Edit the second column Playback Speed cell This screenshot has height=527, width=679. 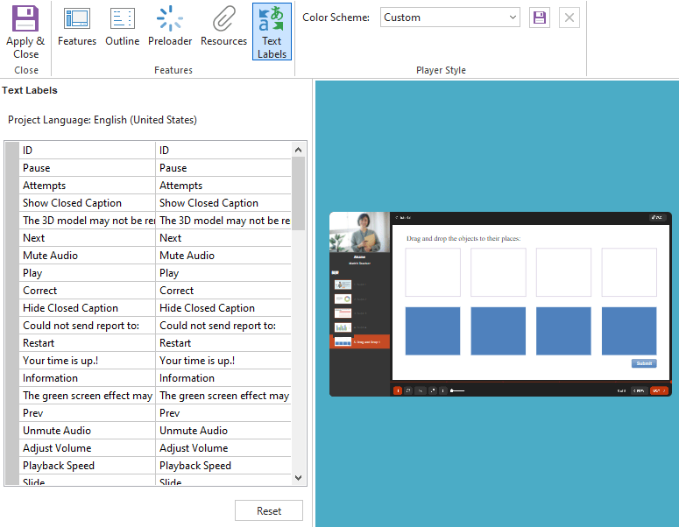click(x=223, y=466)
